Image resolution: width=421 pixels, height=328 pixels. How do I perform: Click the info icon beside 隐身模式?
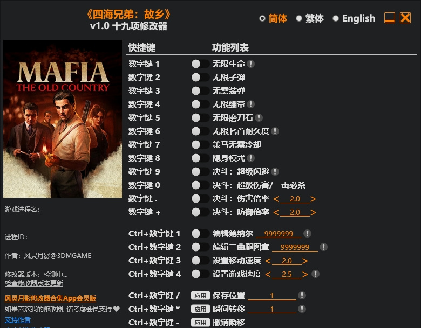tap(250, 158)
